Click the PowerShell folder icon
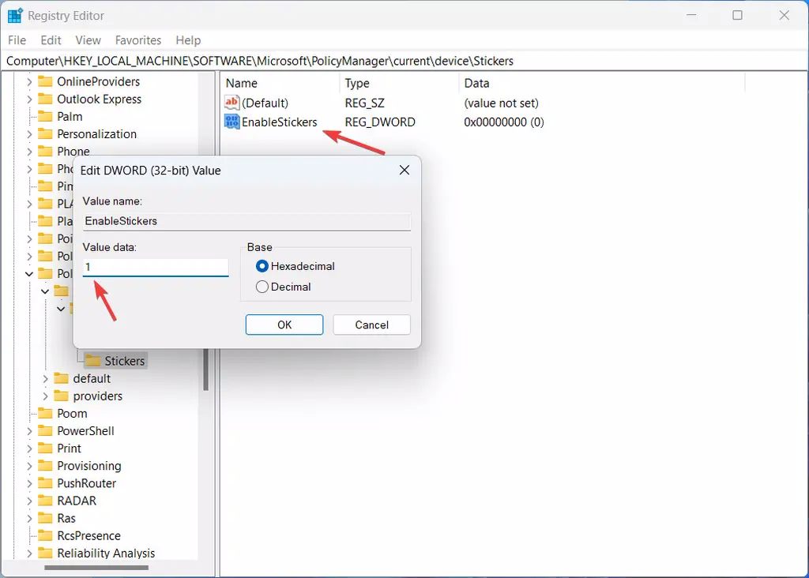 46,430
